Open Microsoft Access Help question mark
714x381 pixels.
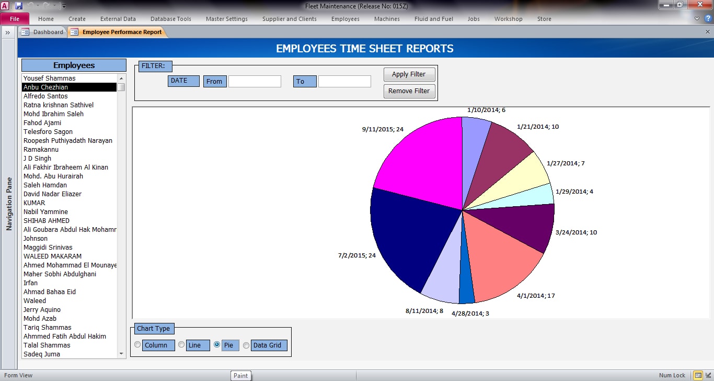click(707, 18)
